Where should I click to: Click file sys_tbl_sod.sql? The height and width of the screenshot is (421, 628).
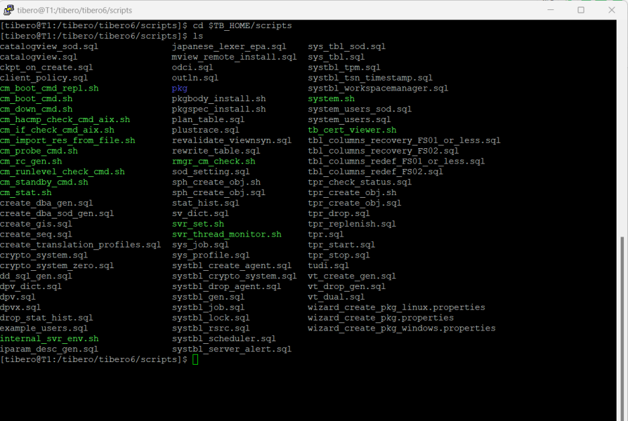346,46
